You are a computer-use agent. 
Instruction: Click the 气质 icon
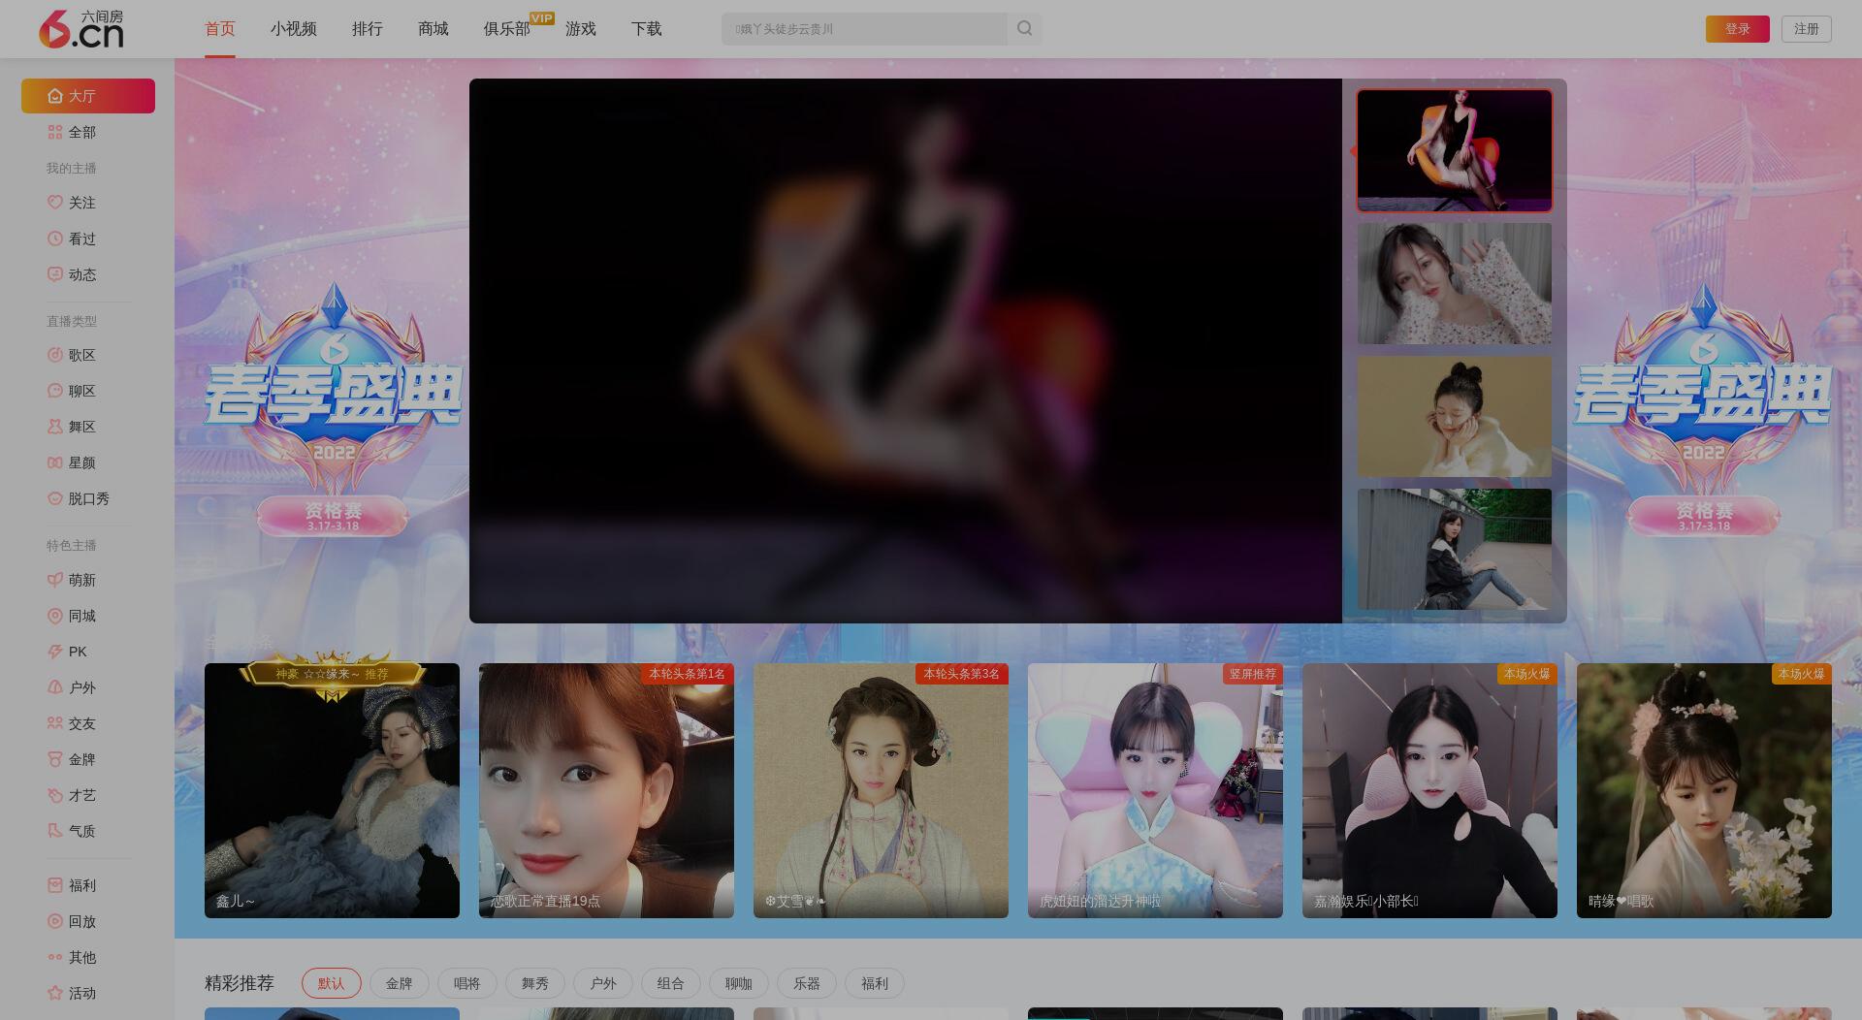(55, 831)
